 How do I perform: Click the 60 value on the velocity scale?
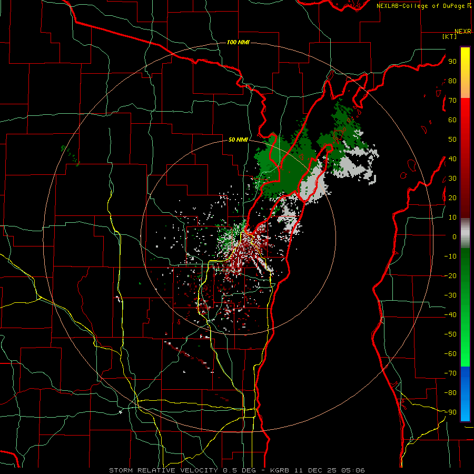(452, 120)
